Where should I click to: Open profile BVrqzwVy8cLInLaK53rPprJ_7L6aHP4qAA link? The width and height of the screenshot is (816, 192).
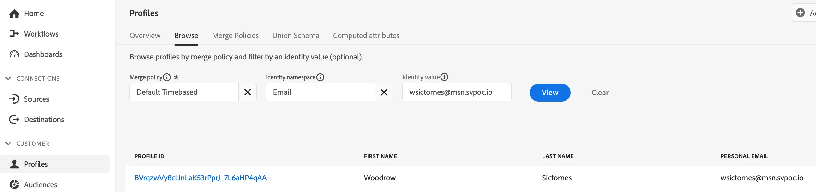pyautogui.click(x=201, y=178)
